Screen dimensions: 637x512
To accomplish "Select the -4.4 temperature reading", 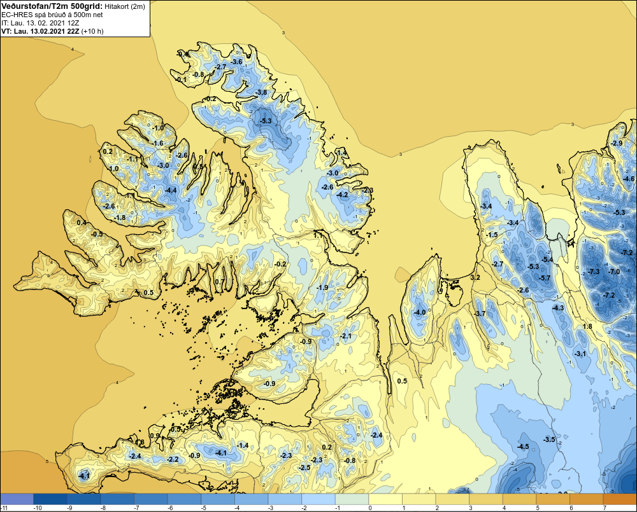I will 171,190.
